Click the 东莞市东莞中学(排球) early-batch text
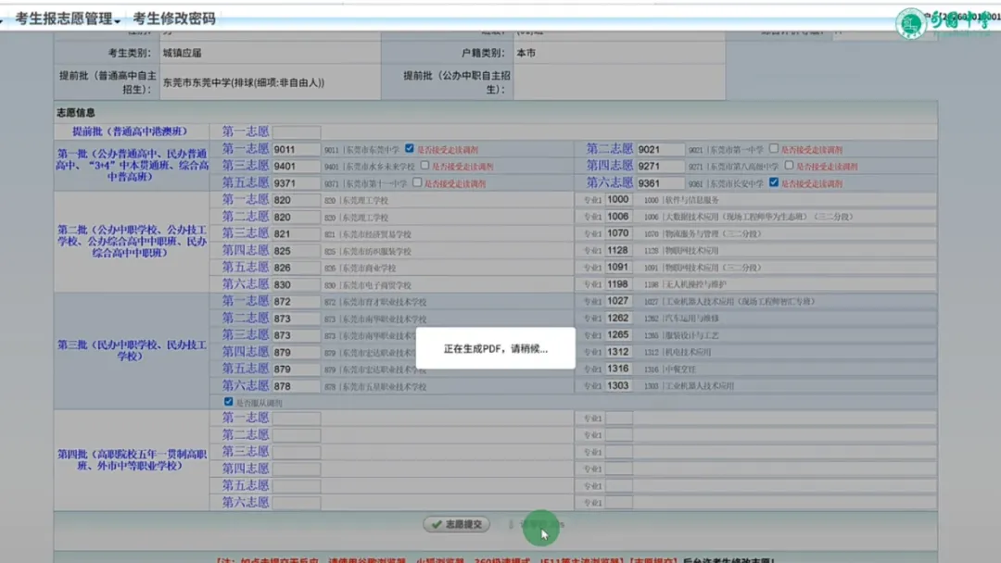Image resolution: width=1001 pixels, height=563 pixels. pyautogui.click(x=243, y=83)
